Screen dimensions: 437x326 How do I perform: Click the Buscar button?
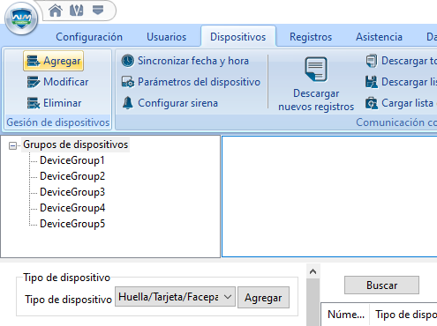click(381, 285)
